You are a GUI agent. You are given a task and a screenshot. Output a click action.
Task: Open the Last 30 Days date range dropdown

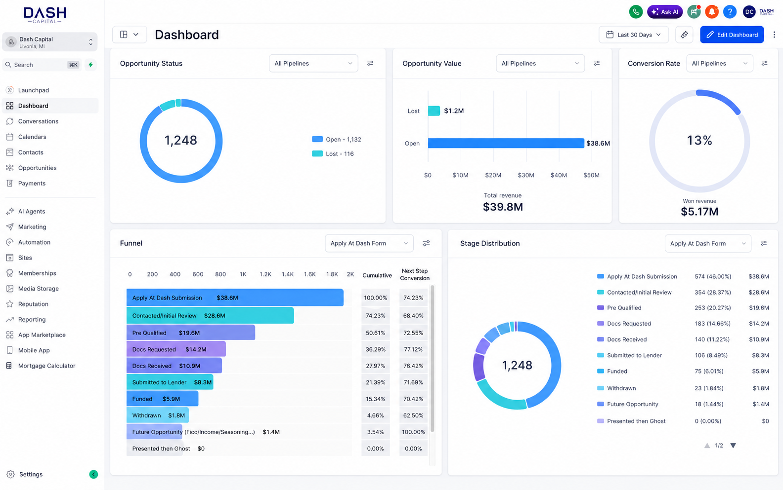click(x=634, y=35)
